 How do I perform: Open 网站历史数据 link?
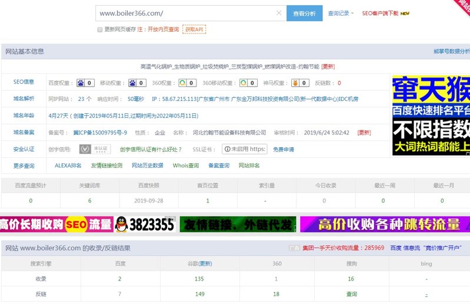click(x=148, y=165)
